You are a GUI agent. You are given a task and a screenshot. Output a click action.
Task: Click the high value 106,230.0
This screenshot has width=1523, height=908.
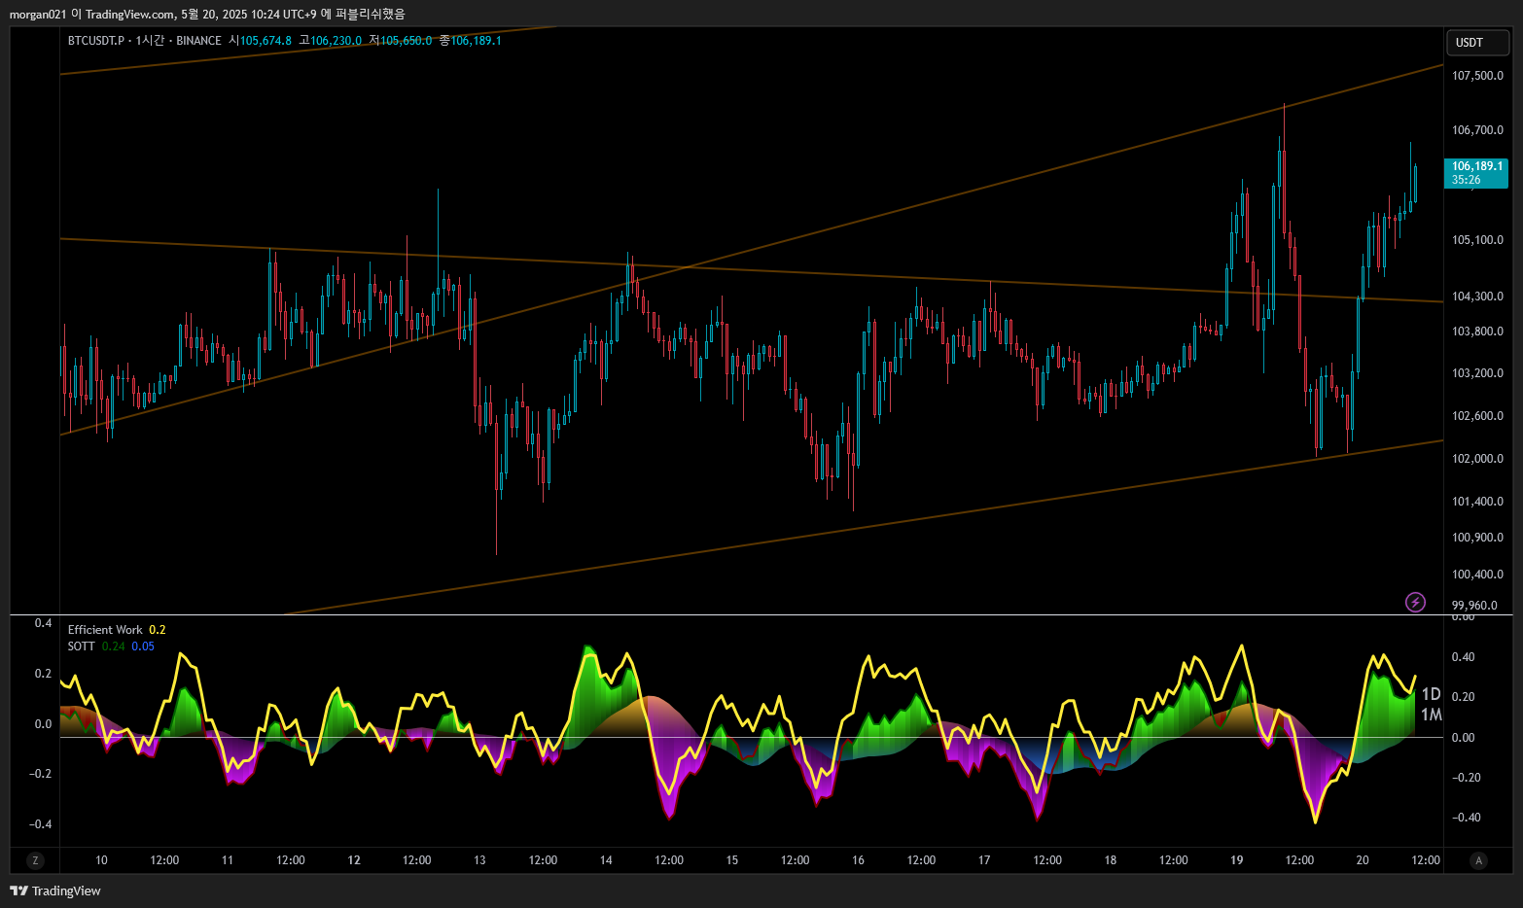click(336, 41)
